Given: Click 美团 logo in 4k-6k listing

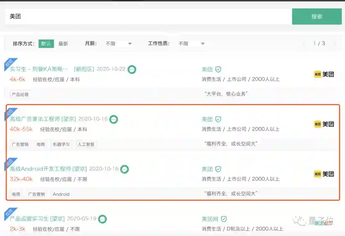Looking at the screenshot, I should coord(324,74).
